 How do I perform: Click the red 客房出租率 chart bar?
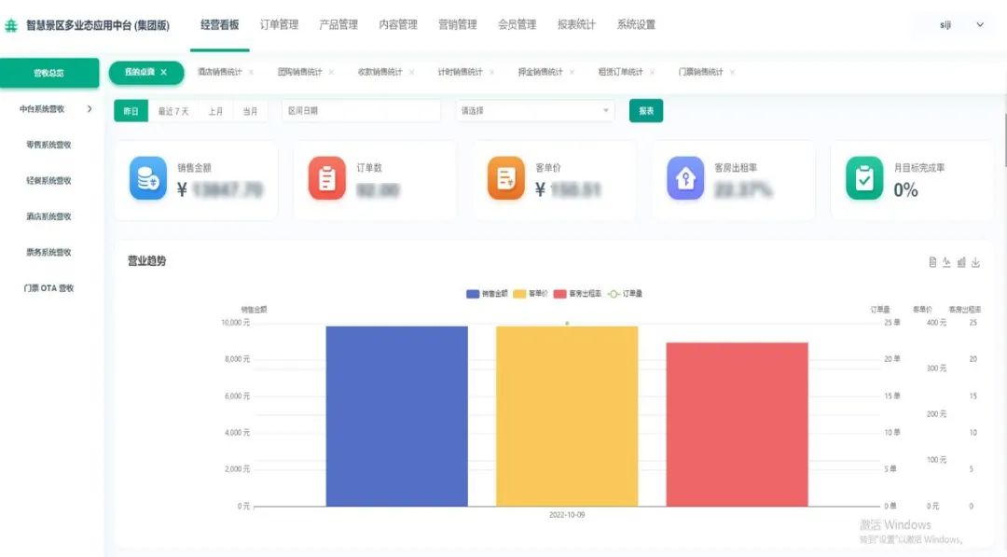pos(738,425)
